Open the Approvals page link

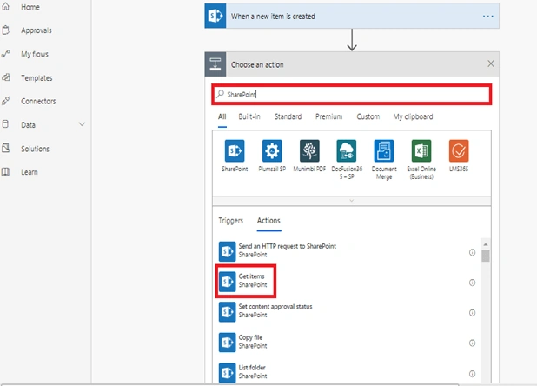click(x=36, y=30)
